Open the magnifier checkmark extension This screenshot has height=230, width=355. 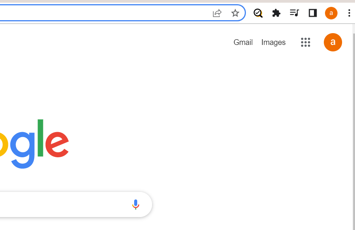(258, 13)
